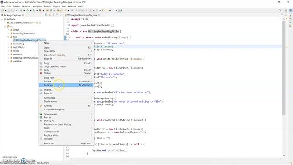This screenshot has height=165, width=293.
Task: Collapse the AllCode project node
Action: 2,19
